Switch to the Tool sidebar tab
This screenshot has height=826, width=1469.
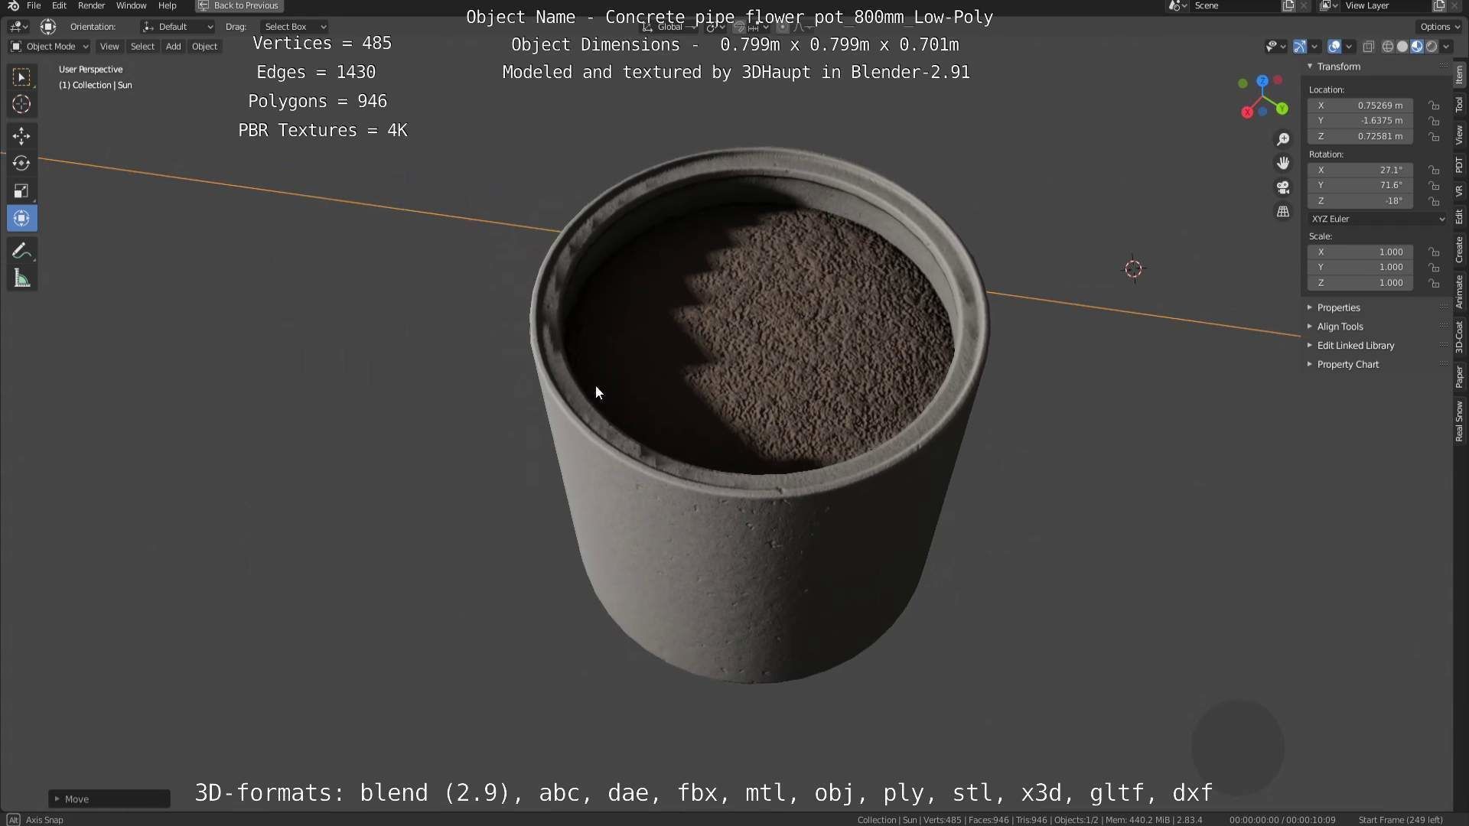coord(1459,105)
